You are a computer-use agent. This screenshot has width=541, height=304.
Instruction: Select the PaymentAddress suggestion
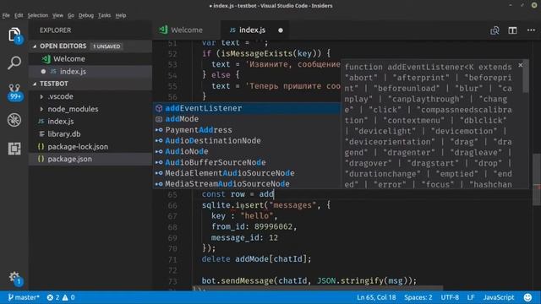tap(247, 130)
